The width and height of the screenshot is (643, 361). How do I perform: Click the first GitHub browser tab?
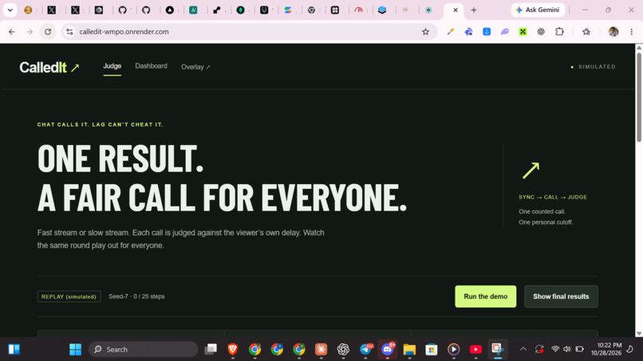click(122, 10)
